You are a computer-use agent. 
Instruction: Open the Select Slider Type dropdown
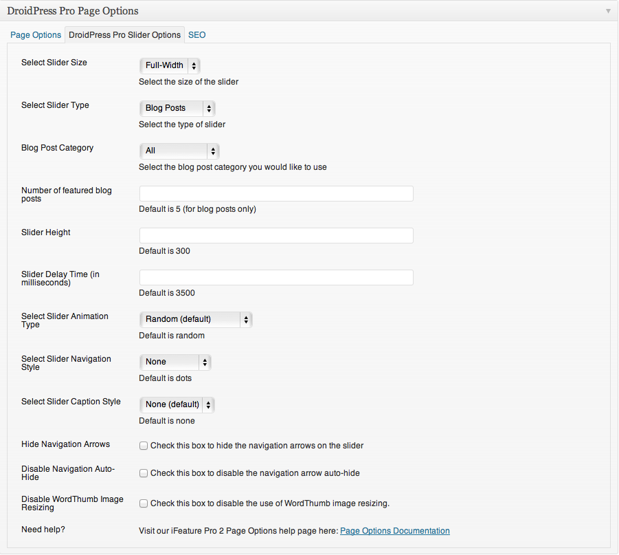click(x=177, y=108)
